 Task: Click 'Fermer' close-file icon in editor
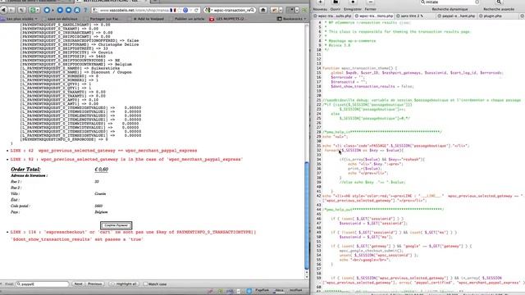[x=370, y=2]
